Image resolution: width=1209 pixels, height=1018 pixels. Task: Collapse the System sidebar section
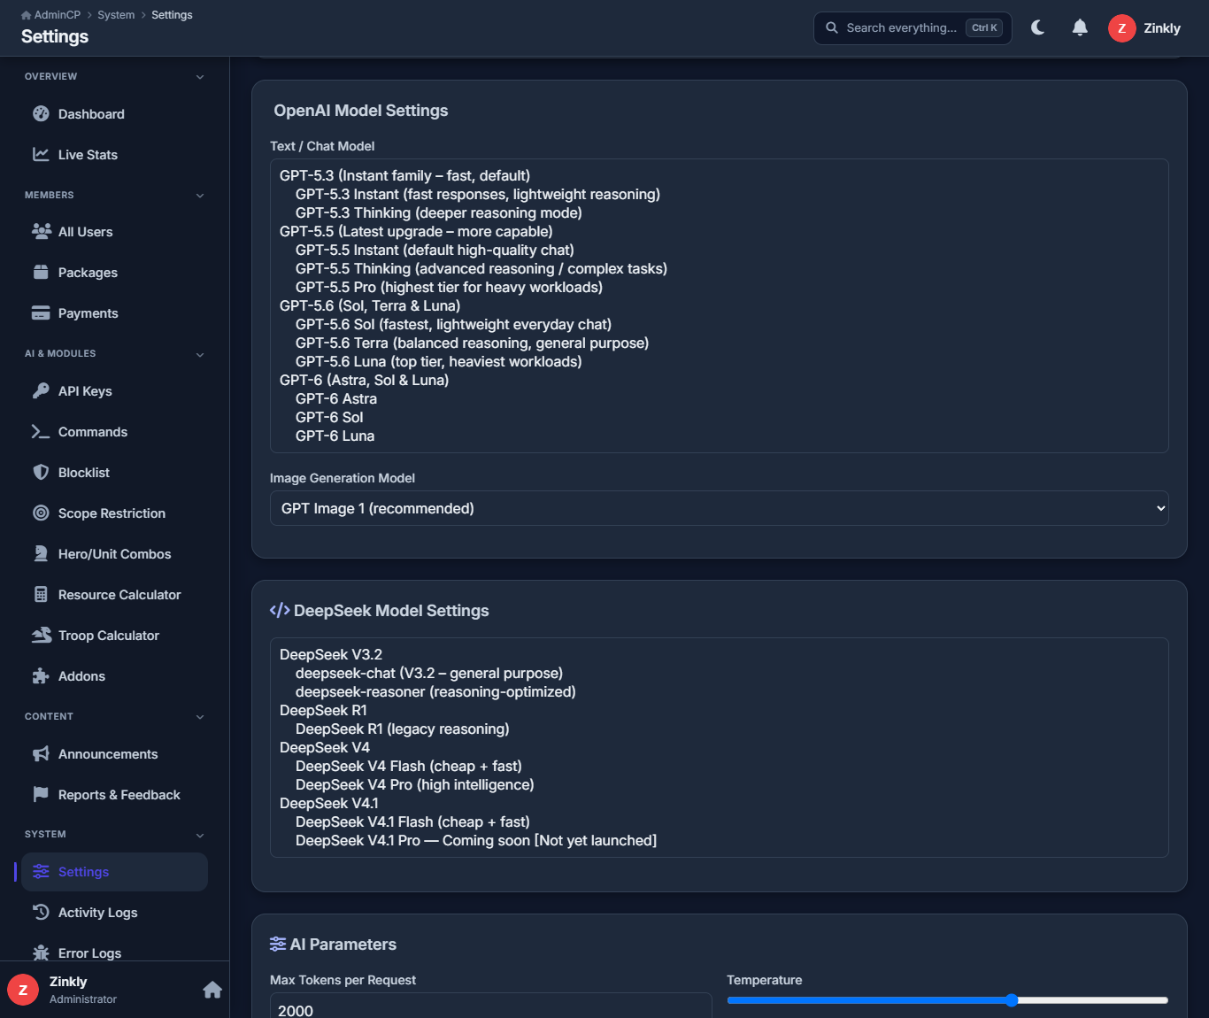[x=200, y=835]
